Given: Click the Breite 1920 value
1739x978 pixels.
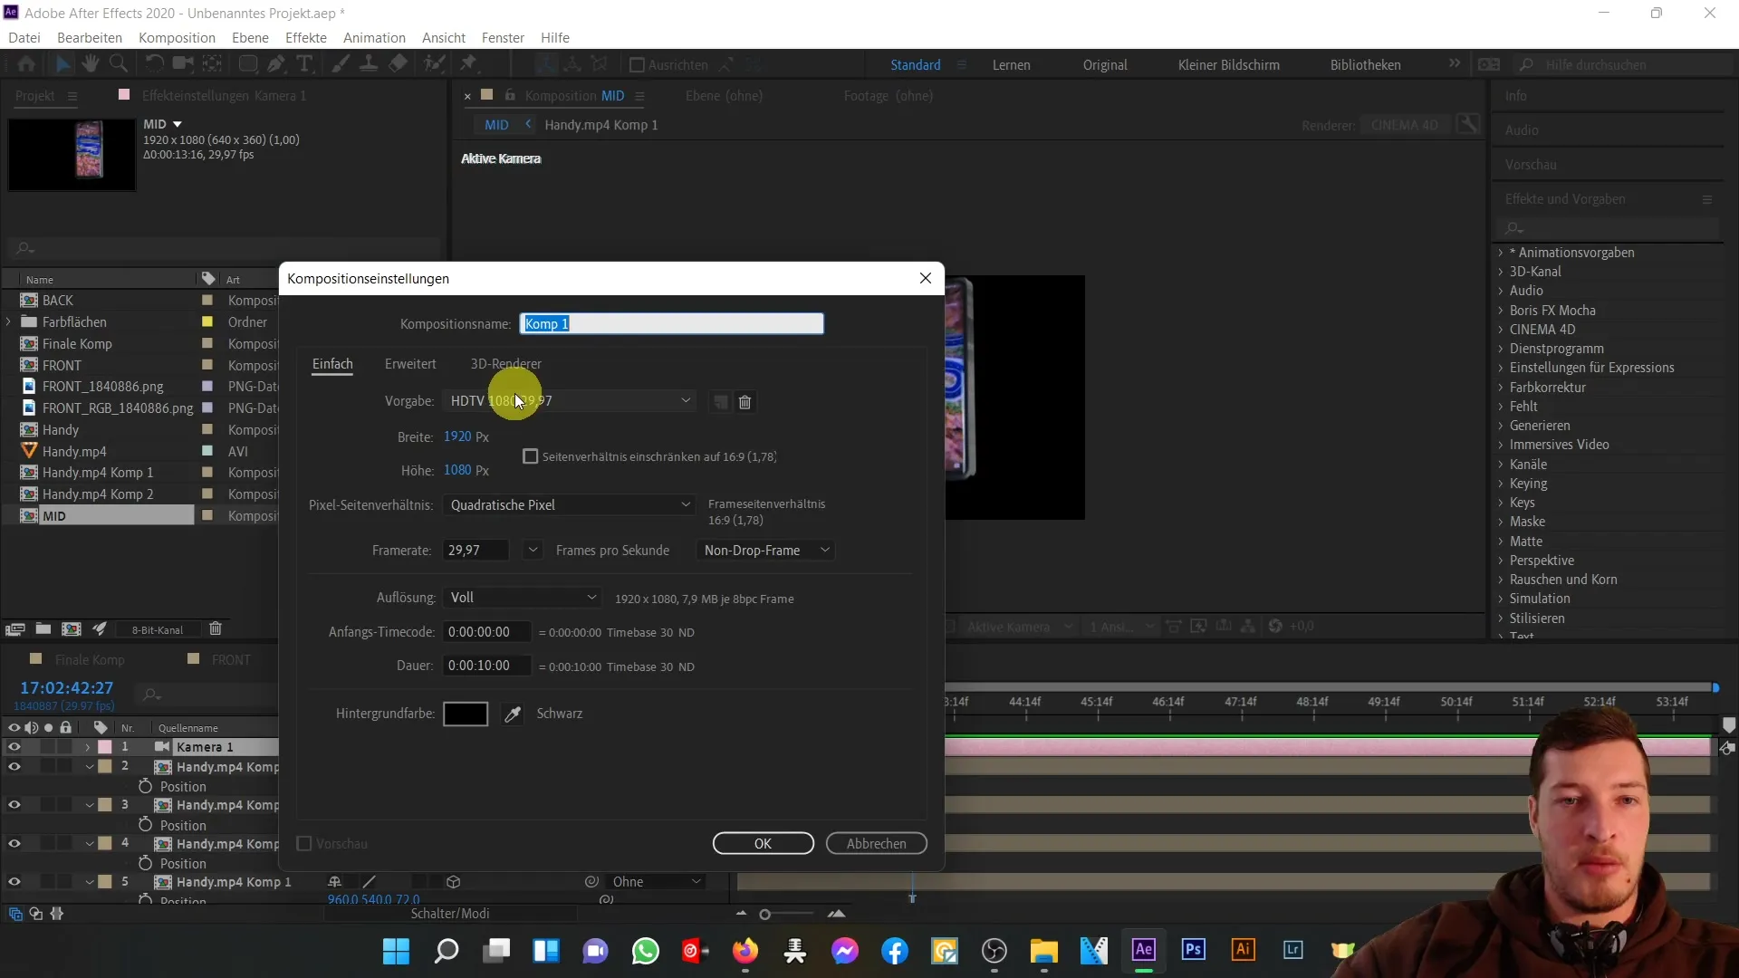Looking at the screenshot, I should pyautogui.click(x=457, y=436).
